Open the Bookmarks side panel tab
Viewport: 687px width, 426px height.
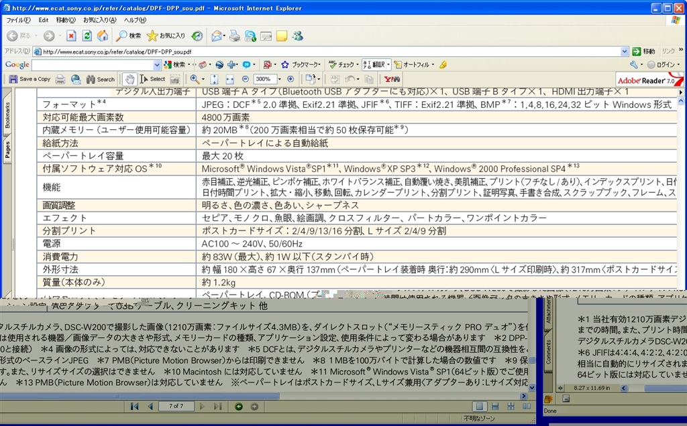click(7, 115)
